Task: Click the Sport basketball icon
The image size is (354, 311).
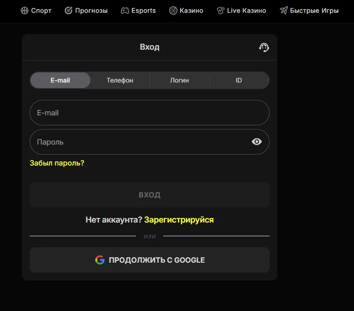Action: click(25, 10)
